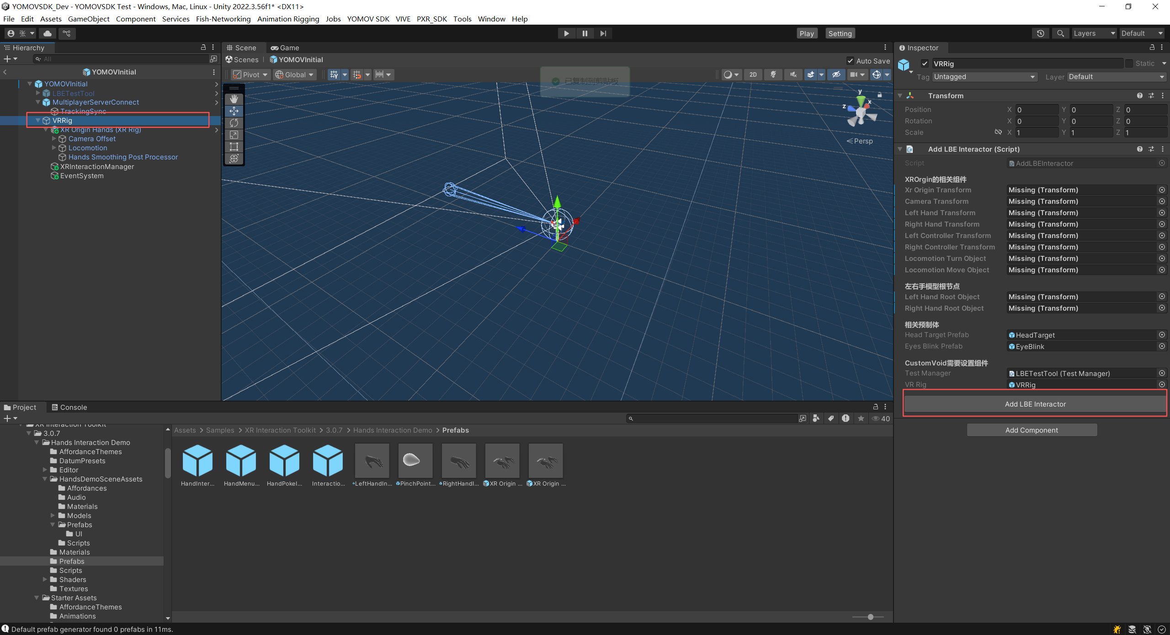Switch to the Console tab
The image size is (1170, 635).
point(69,407)
